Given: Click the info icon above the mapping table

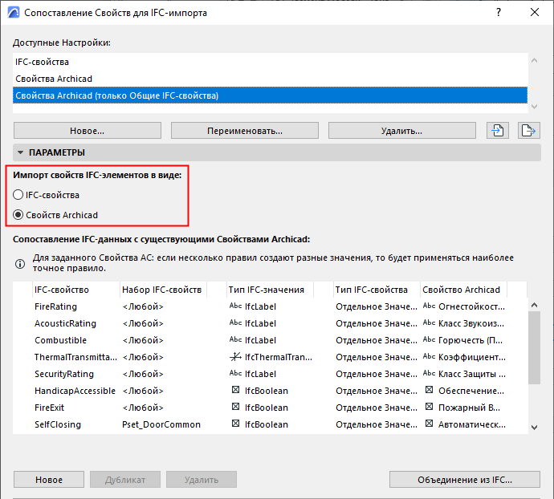Looking at the screenshot, I should [x=21, y=263].
